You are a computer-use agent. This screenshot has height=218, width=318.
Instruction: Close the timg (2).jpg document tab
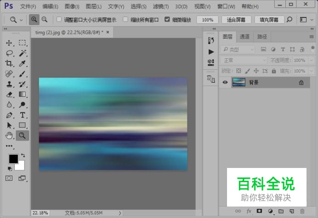pos(108,32)
